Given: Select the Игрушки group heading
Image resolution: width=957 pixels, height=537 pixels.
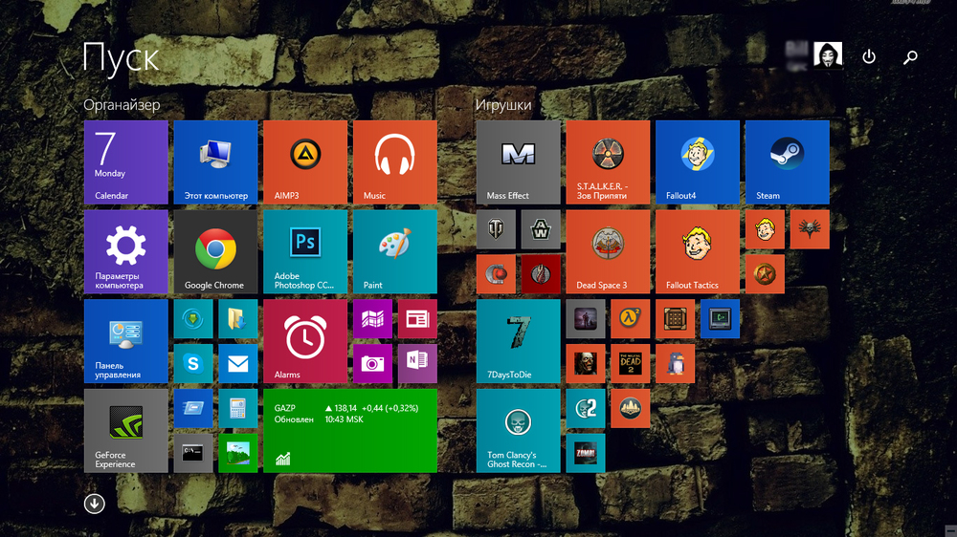Looking at the screenshot, I should [x=503, y=105].
